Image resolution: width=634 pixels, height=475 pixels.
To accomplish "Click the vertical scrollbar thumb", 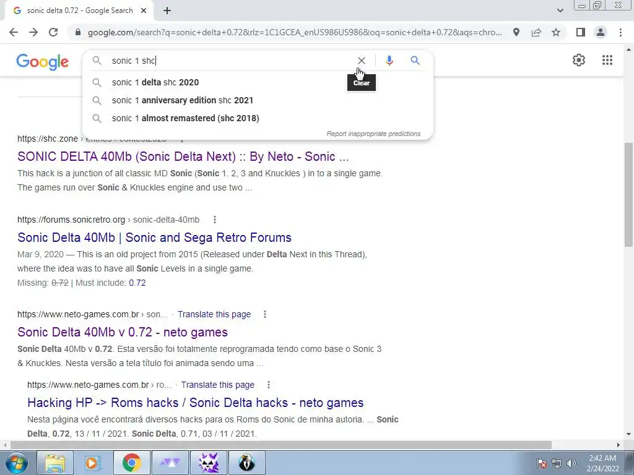I will (629, 194).
